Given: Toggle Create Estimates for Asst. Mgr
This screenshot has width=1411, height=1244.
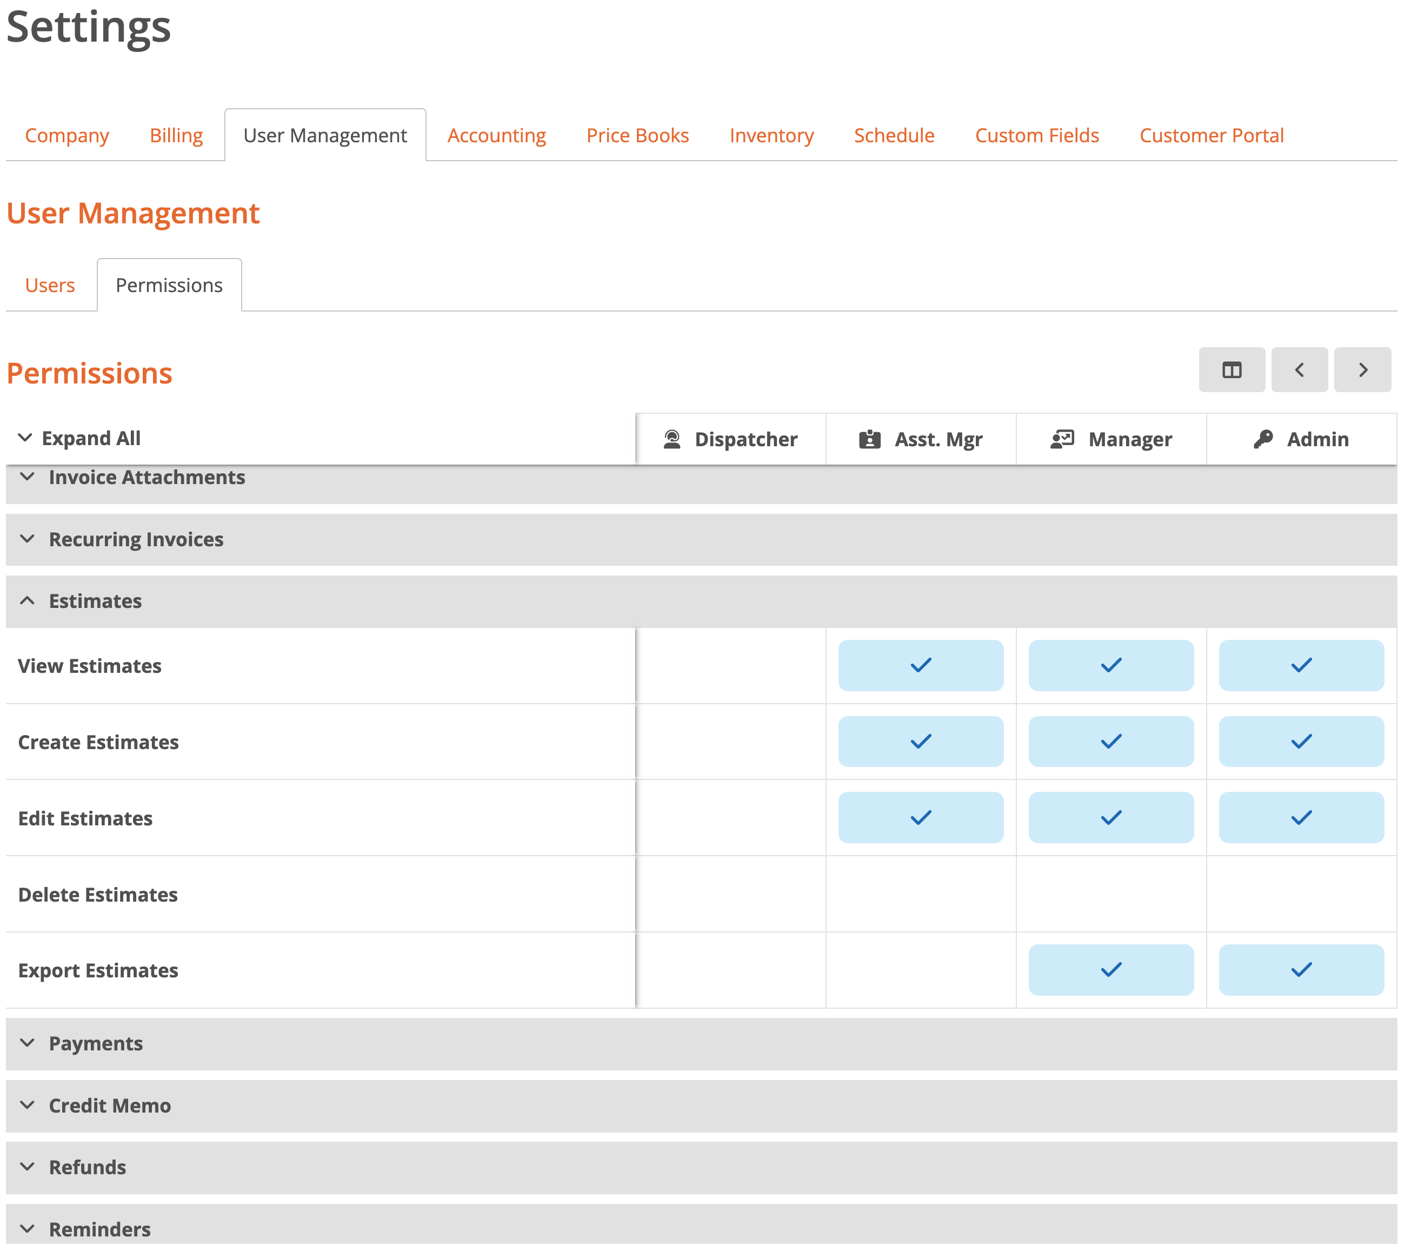Looking at the screenshot, I should point(921,741).
